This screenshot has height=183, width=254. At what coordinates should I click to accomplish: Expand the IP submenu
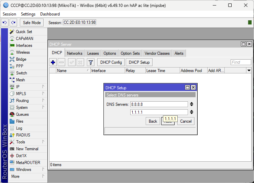(43, 87)
